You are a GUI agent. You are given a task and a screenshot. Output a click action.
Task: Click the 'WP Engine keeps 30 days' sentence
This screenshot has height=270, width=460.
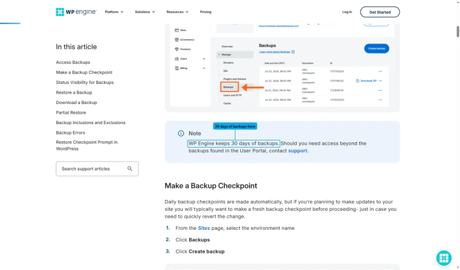tap(233, 144)
